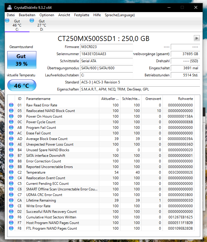Click the next disk arrow button

pyautogui.click(x=197, y=38)
